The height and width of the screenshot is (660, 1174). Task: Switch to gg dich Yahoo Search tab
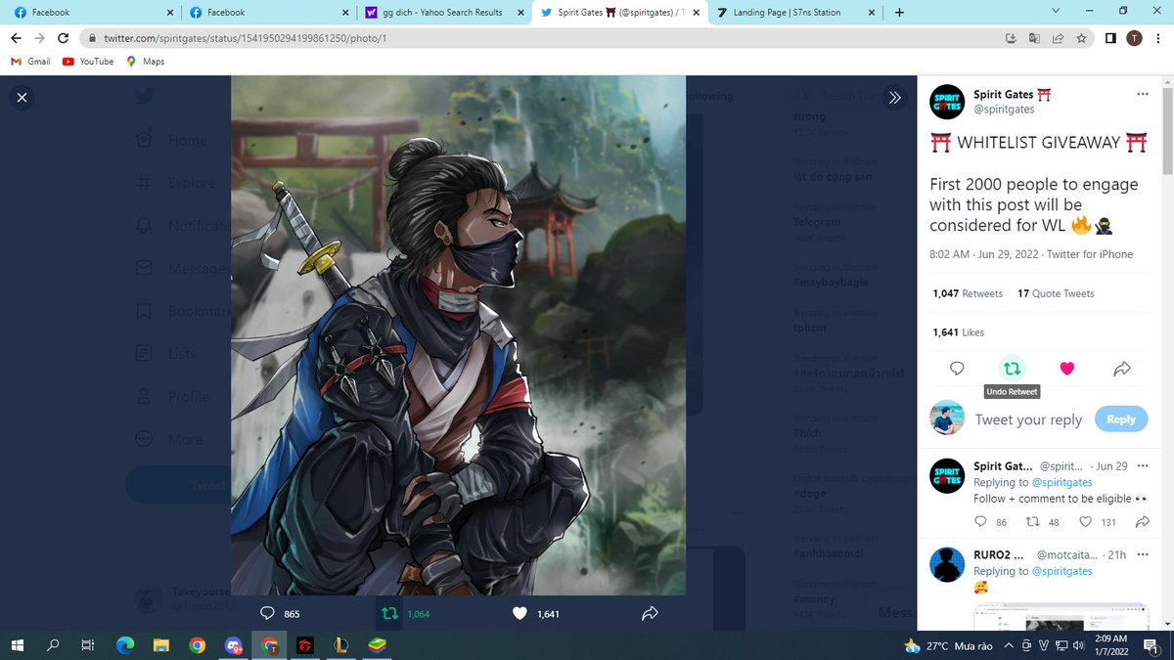point(443,13)
